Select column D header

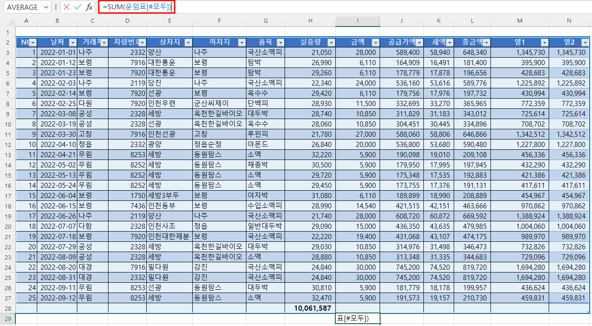127,21
